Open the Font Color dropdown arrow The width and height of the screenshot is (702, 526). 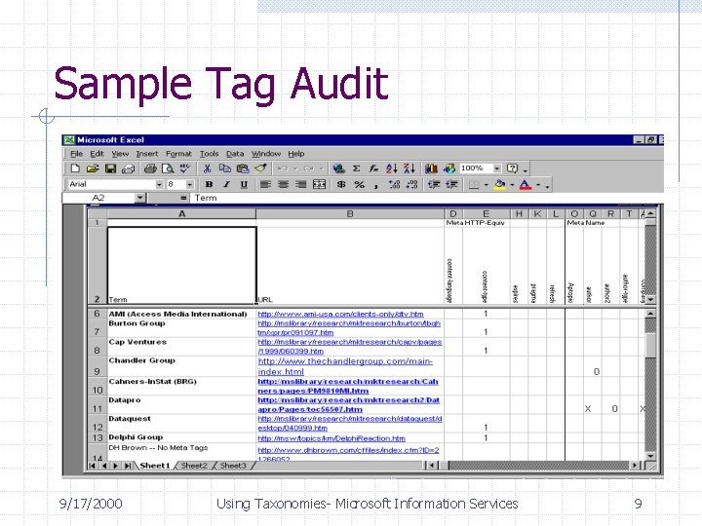click(x=538, y=185)
